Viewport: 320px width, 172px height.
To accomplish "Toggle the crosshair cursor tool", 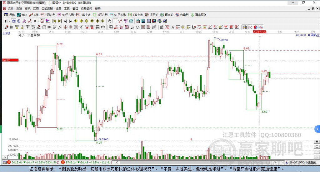I will pyautogui.click(x=115, y=21).
